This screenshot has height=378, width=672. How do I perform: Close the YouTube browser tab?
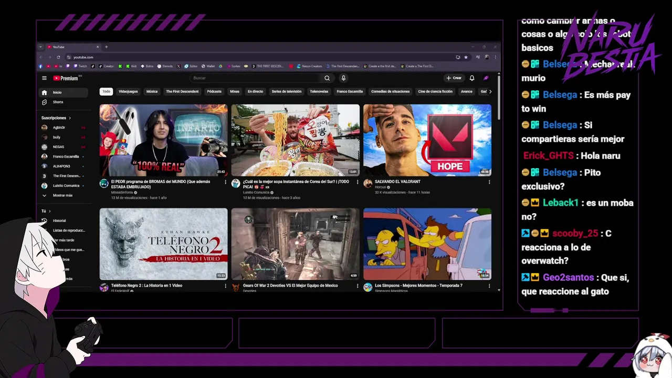pyautogui.click(x=98, y=47)
